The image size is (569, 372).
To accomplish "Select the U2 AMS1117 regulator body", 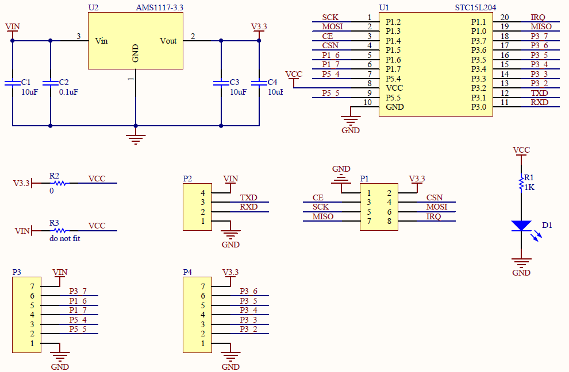I will tap(136, 41).
